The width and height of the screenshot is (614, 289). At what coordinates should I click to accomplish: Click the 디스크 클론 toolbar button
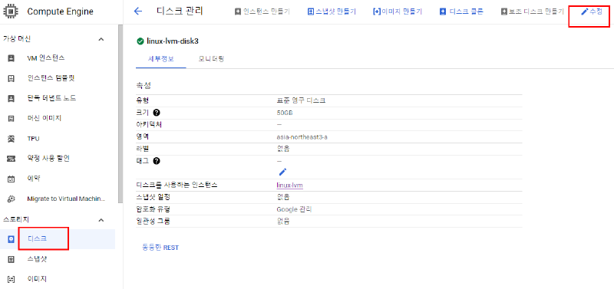point(461,11)
